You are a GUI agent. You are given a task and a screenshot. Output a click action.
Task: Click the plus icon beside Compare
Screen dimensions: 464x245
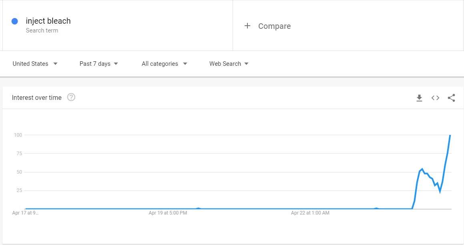click(x=247, y=26)
